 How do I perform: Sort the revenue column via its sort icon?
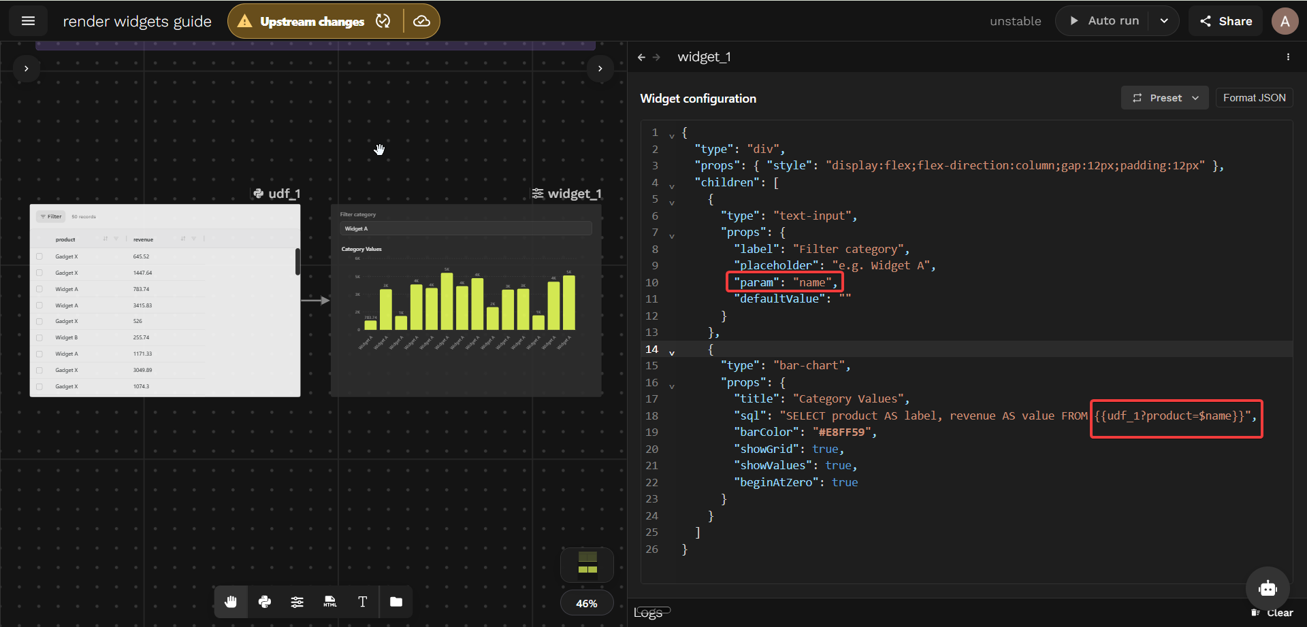click(x=183, y=239)
